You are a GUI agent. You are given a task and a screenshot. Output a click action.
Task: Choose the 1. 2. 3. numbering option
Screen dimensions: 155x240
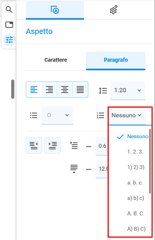(x=135, y=152)
